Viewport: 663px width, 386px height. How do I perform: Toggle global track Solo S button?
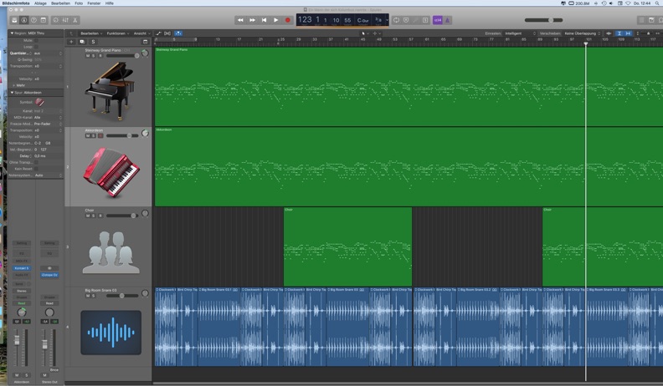(93, 42)
